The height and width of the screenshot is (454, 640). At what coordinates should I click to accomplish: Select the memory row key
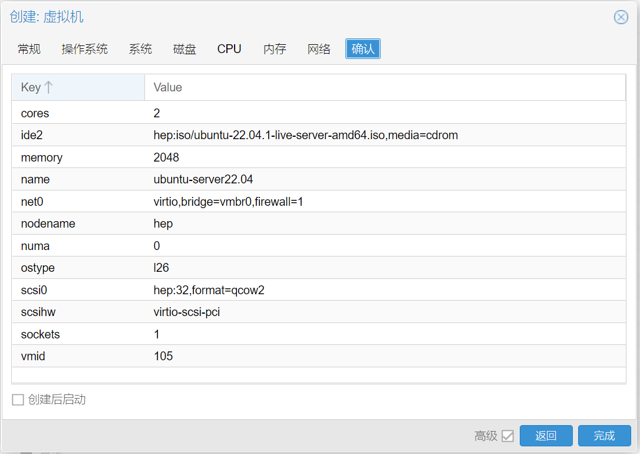point(42,157)
